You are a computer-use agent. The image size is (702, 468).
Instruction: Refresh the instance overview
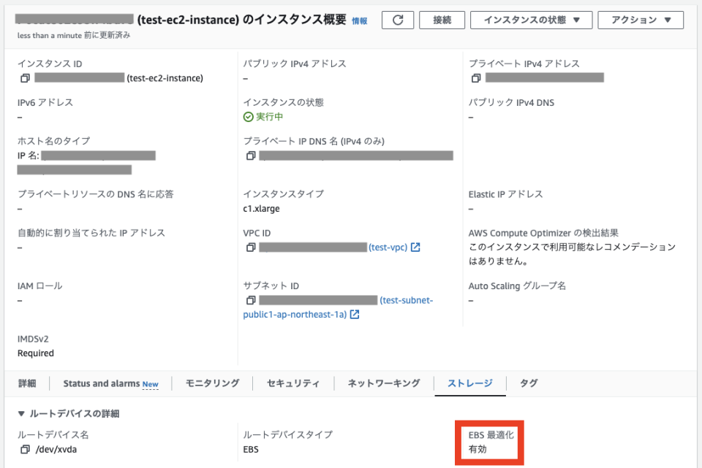click(x=398, y=20)
